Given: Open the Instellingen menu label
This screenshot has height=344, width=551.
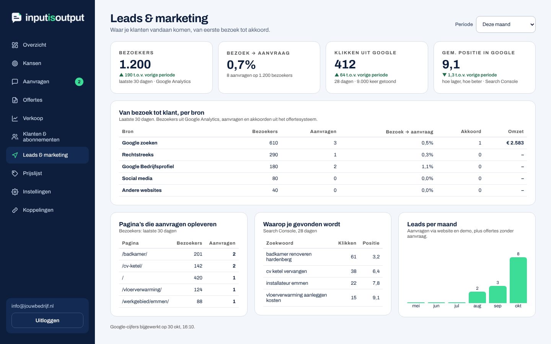Looking at the screenshot, I should click(37, 191).
